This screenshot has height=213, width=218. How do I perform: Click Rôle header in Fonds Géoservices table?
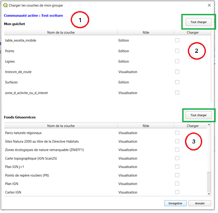pyautogui.click(x=146, y=126)
